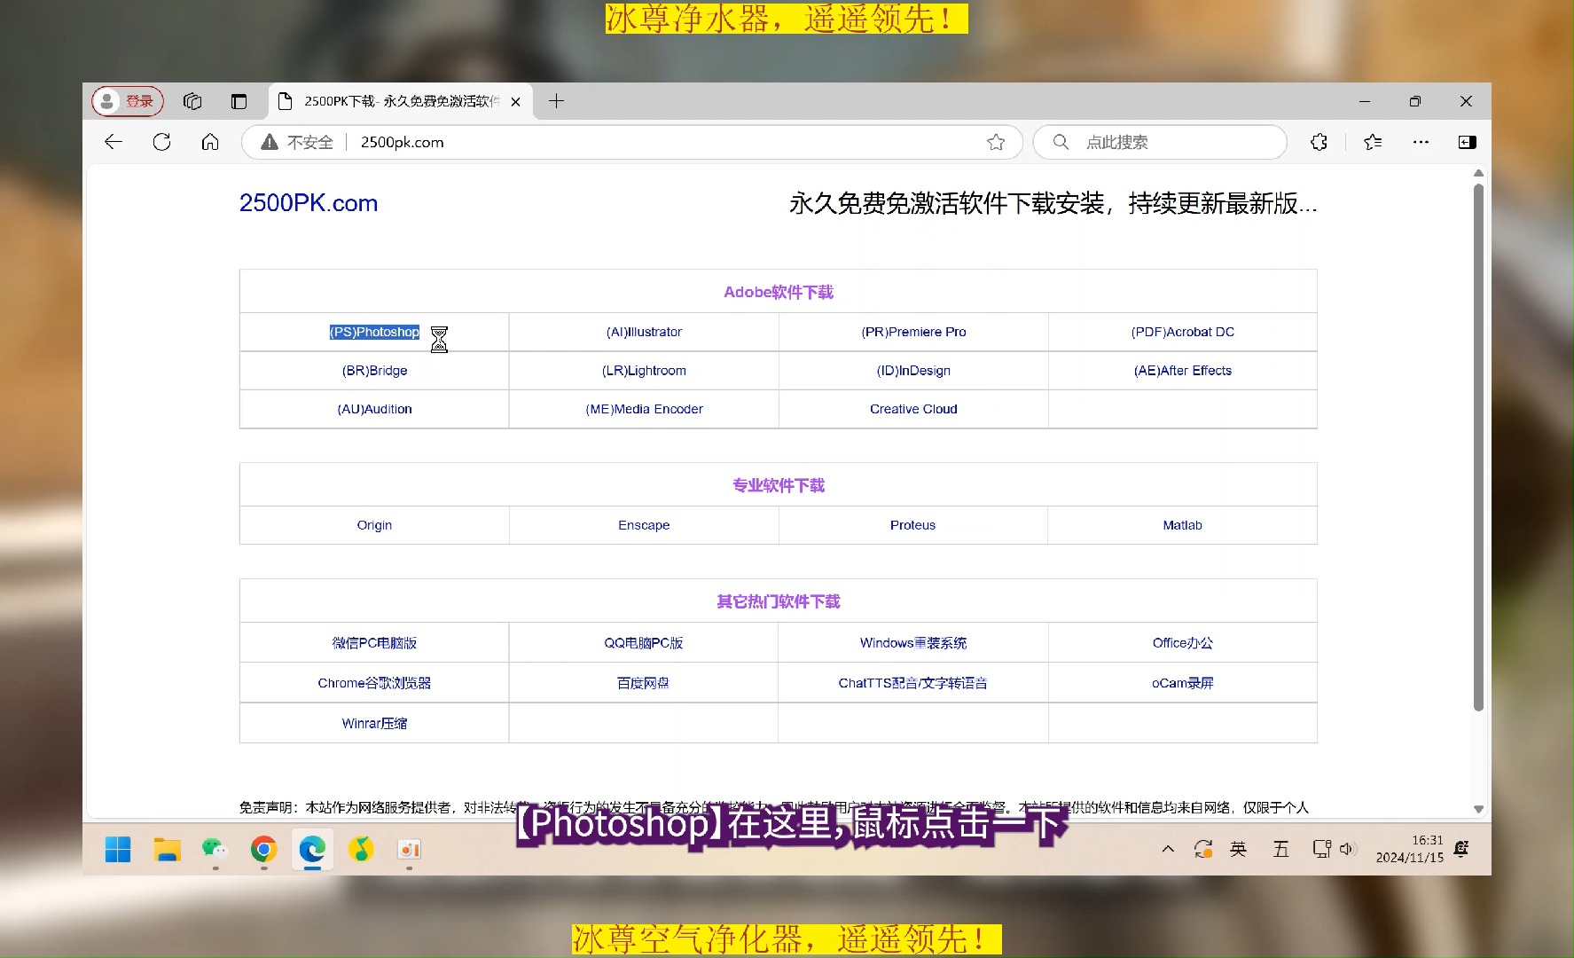This screenshot has height=958, width=1574.
Task: Open the Enscape software link
Action: pos(644,525)
